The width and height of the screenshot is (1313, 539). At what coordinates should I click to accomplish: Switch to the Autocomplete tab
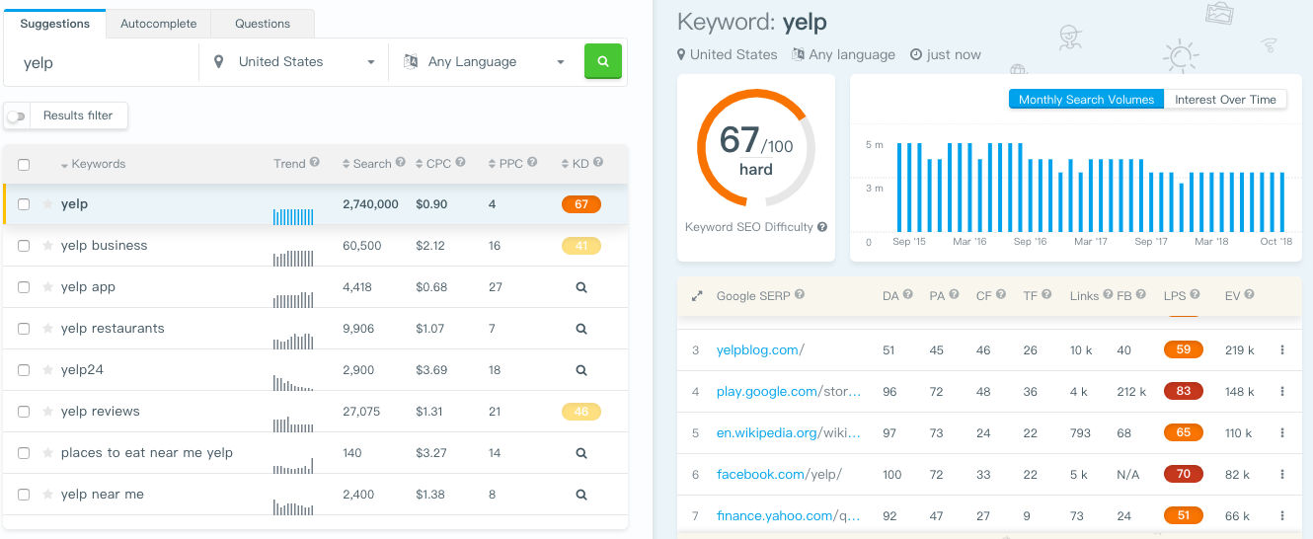click(158, 24)
